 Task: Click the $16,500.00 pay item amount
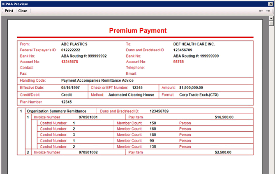point(224,117)
